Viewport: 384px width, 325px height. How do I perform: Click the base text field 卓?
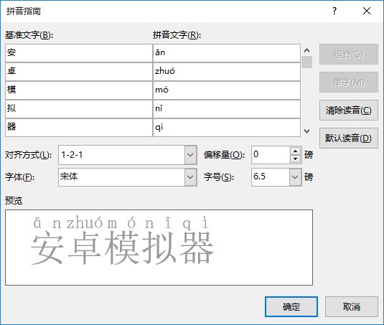click(x=79, y=72)
